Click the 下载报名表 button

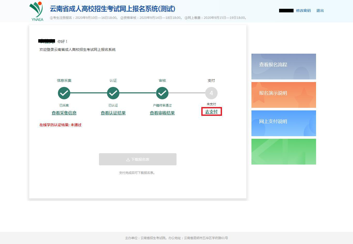click(x=137, y=159)
